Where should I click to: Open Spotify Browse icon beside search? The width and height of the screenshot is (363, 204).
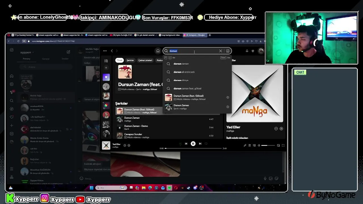228,51
